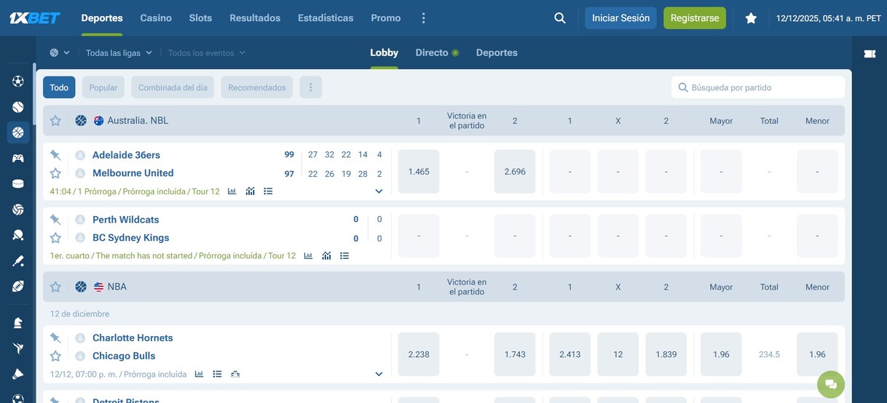Open cricket bat sidebar icon
887x403 pixels.
click(x=17, y=260)
